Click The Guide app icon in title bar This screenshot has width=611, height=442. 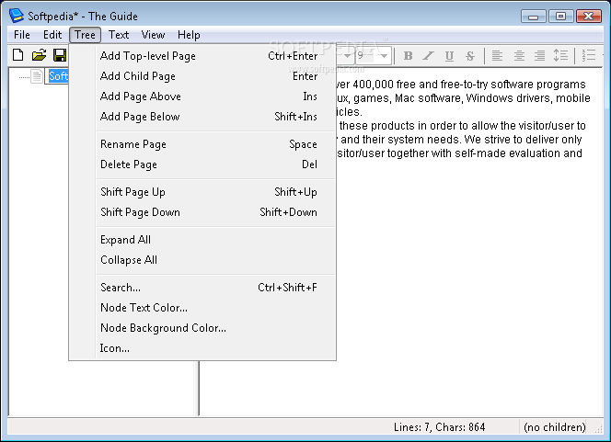[x=17, y=16]
